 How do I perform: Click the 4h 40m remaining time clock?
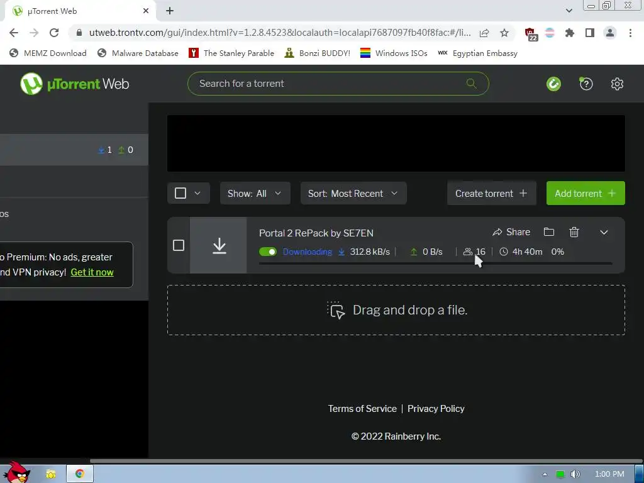coord(504,252)
